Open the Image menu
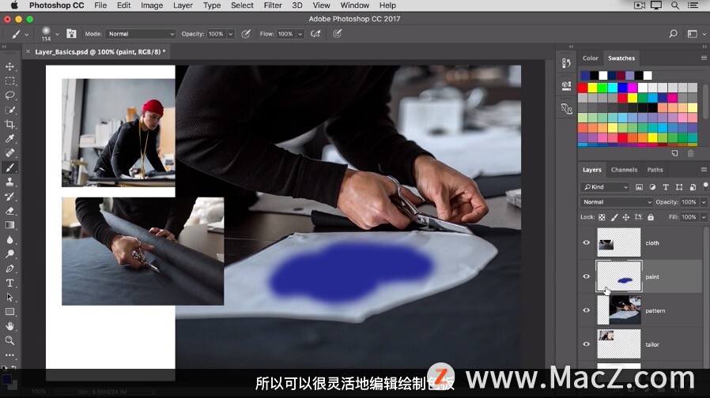The width and height of the screenshot is (710, 398). coord(152,6)
